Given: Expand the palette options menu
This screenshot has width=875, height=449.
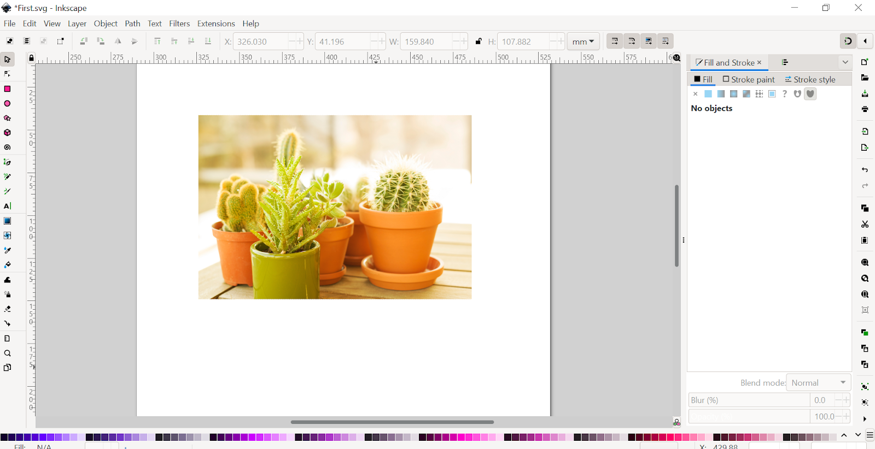Looking at the screenshot, I should (x=870, y=435).
